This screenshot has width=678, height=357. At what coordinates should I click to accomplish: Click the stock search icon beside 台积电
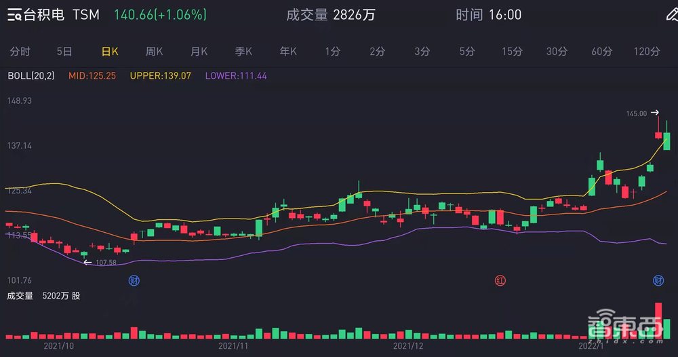(x=14, y=15)
